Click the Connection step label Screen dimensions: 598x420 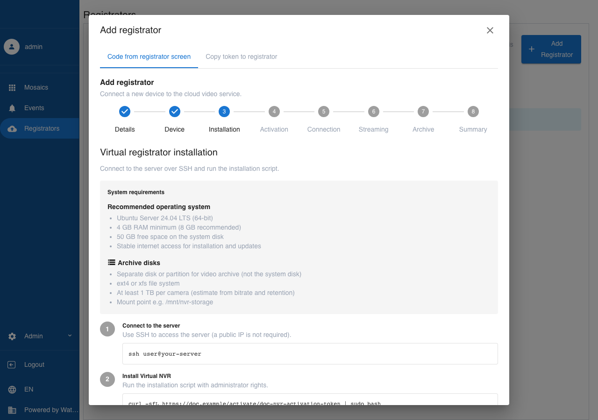[x=324, y=129]
